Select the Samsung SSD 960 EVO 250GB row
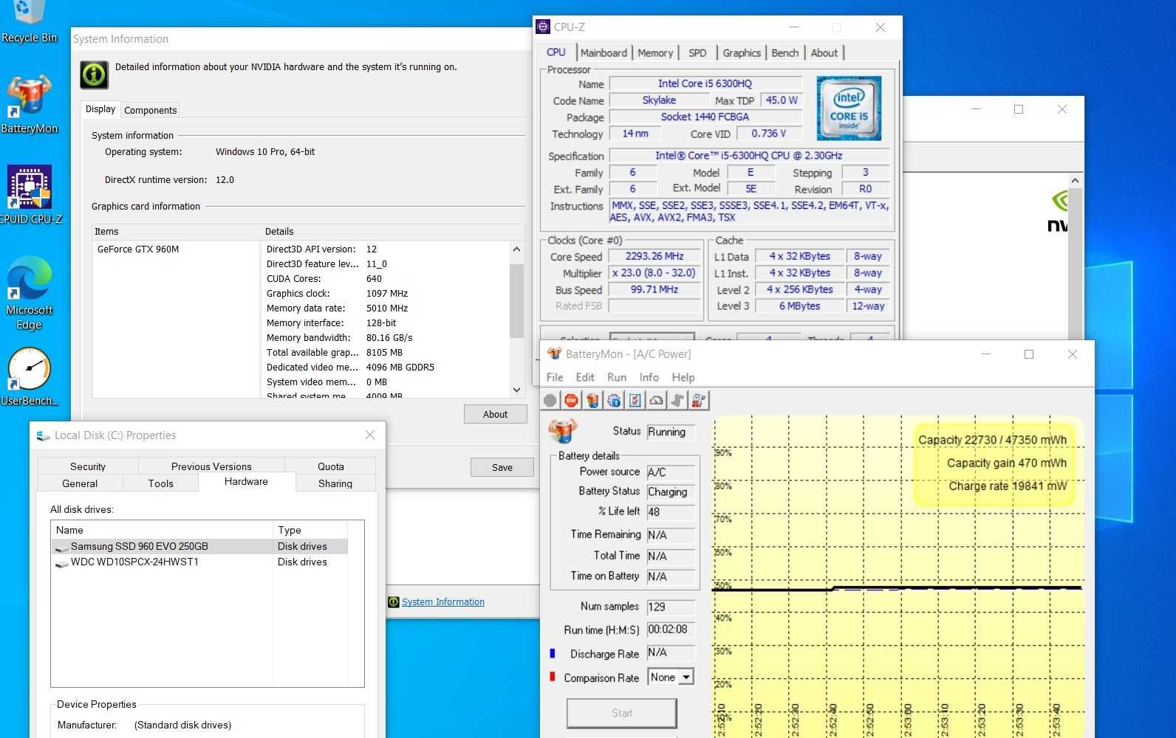1176x738 pixels. point(199,547)
